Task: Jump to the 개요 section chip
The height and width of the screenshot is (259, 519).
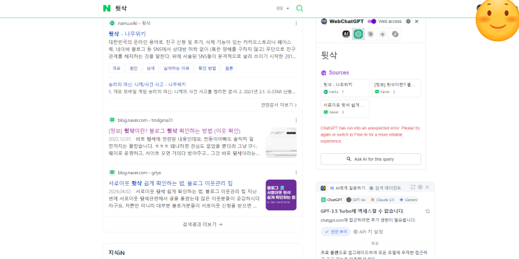Action: [x=116, y=68]
